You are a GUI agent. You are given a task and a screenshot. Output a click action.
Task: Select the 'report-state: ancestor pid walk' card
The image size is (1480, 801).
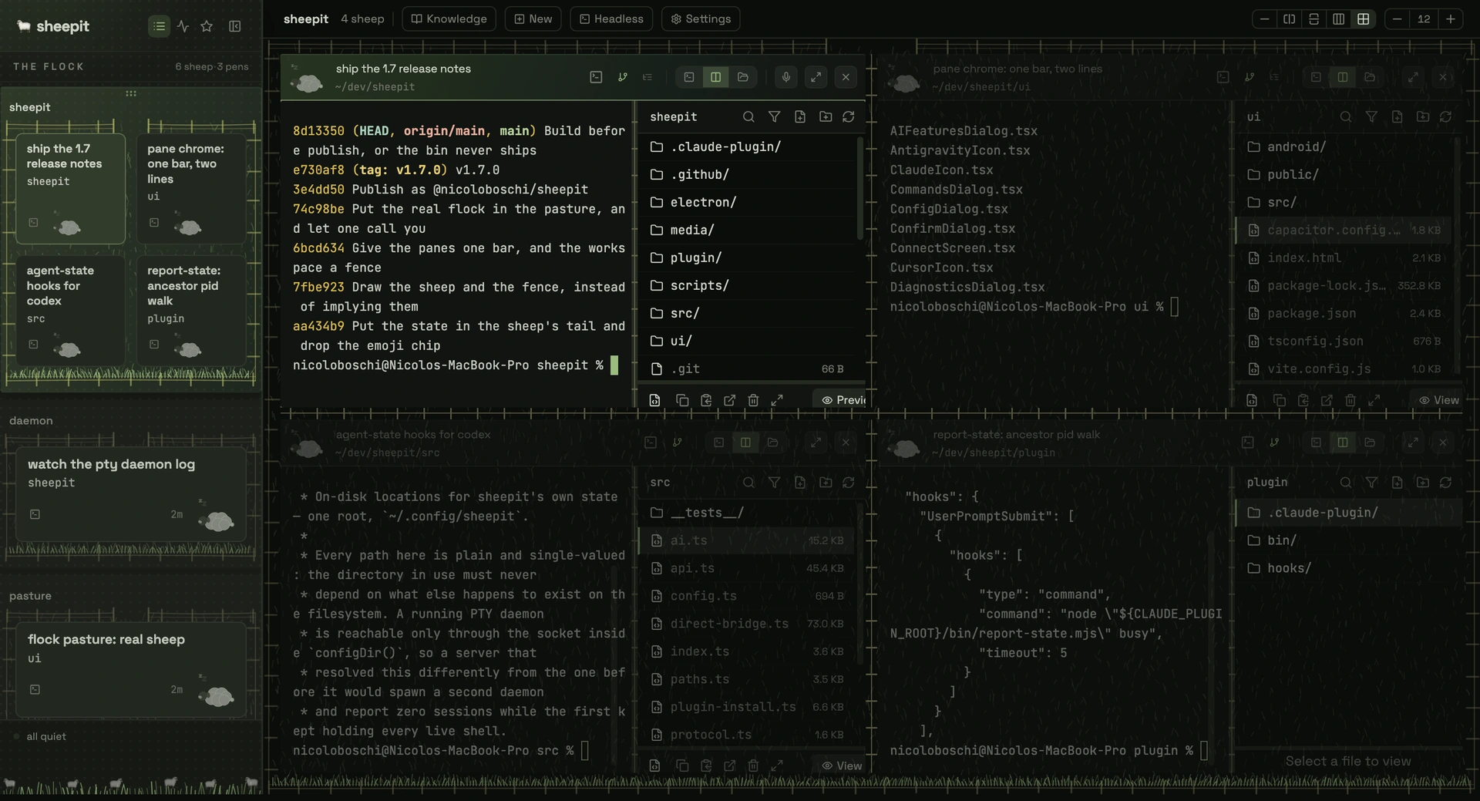[192, 311]
